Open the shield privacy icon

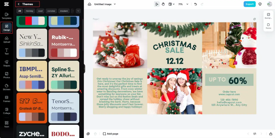click(x=260, y=4)
